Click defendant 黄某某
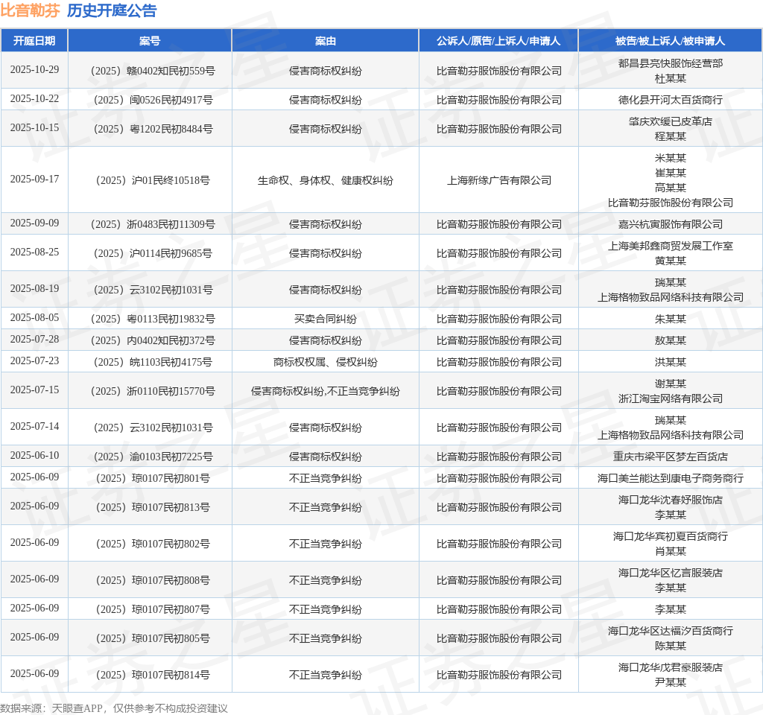Viewport: 763px width, 715px height. click(x=670, y=261)
